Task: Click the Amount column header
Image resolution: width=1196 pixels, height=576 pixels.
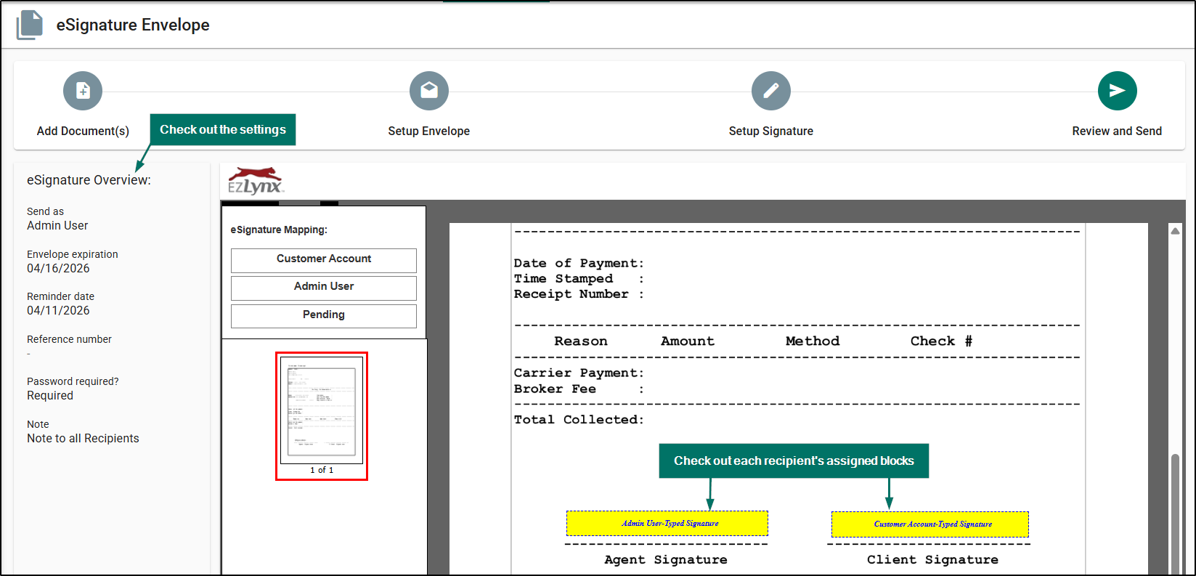Action: click(688, 341)
